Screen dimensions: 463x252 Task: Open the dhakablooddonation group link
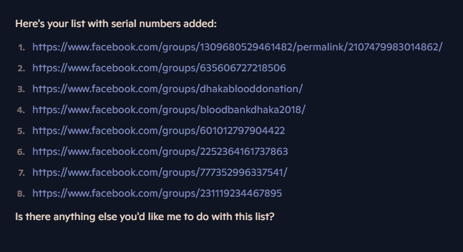(x=167, y=89)
